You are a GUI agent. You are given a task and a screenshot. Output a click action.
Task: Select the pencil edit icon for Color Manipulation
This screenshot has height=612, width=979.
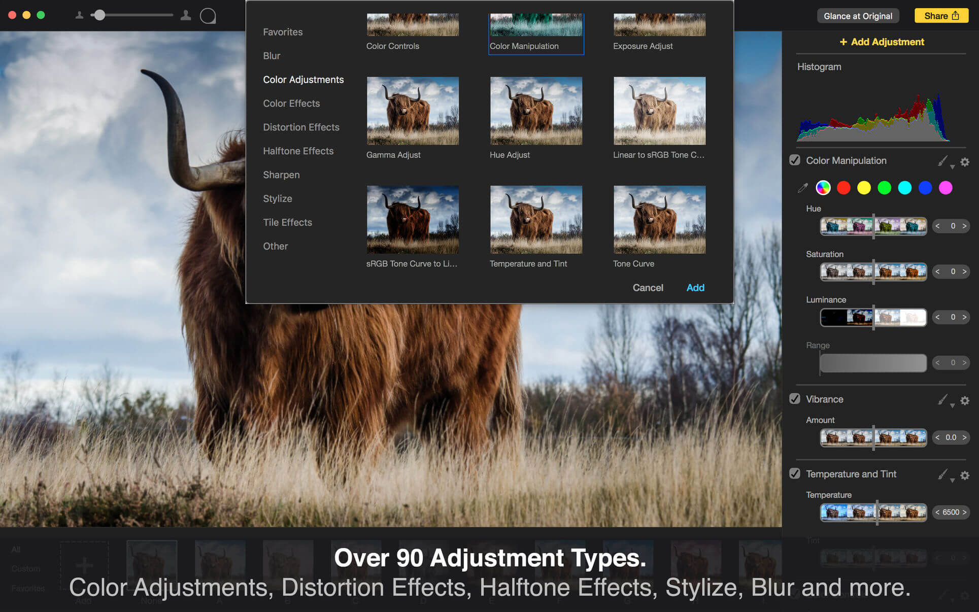944,161
